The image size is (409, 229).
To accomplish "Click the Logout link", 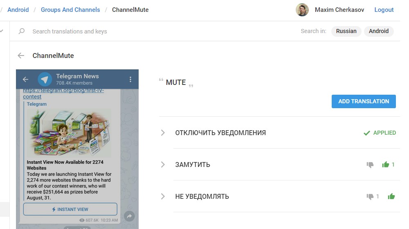I will (384, 10).
